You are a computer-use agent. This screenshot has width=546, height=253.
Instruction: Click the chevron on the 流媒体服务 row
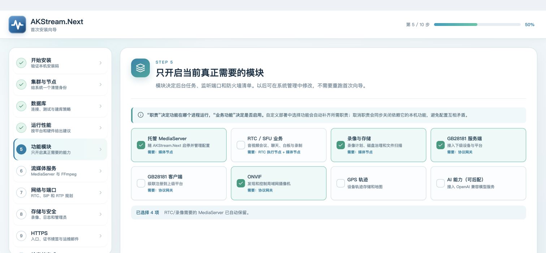100,171
